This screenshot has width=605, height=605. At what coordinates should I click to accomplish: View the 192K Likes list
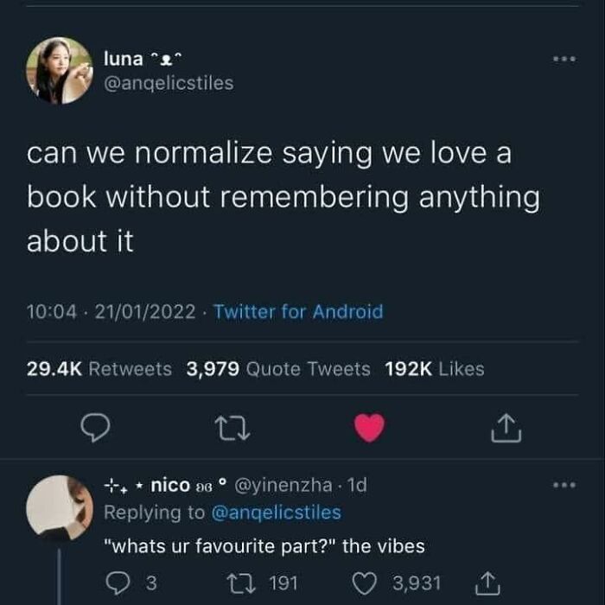(x=435, y=369)
